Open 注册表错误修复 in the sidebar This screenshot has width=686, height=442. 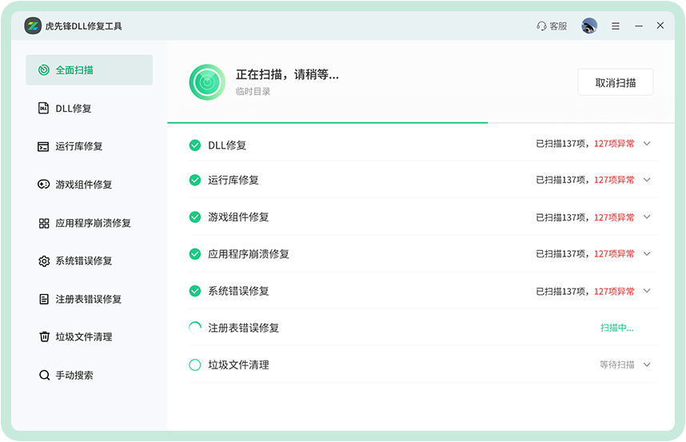point(89,299)
